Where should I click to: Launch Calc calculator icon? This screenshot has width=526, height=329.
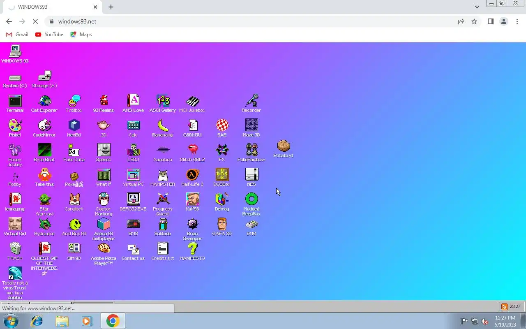[133, 128]
